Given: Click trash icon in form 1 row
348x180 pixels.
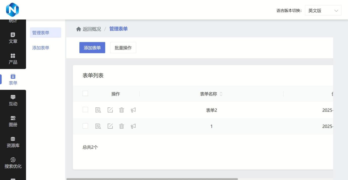Looking at the screenshot, I should [122, 126].
